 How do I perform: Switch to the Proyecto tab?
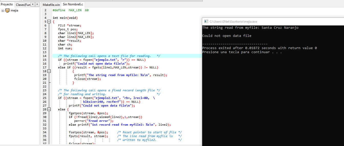pos(7,4)
